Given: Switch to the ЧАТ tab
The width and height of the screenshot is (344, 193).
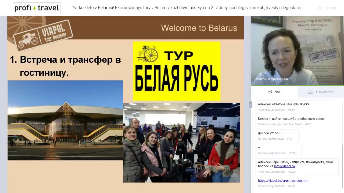Looking at the screenshot, I should click(274, 92).
